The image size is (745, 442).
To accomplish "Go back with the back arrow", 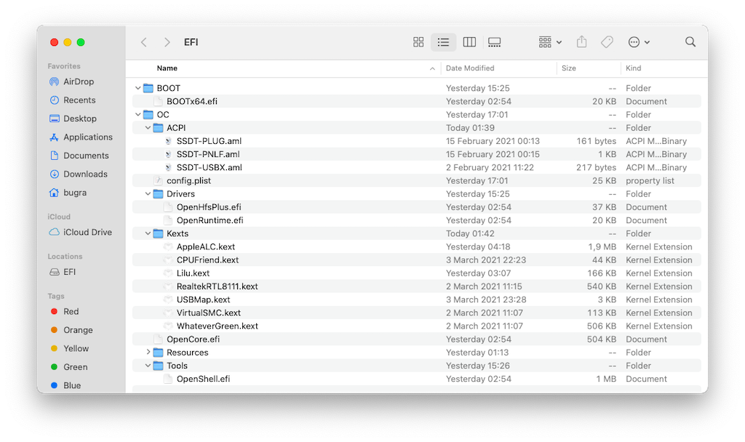I will (144, 42).
